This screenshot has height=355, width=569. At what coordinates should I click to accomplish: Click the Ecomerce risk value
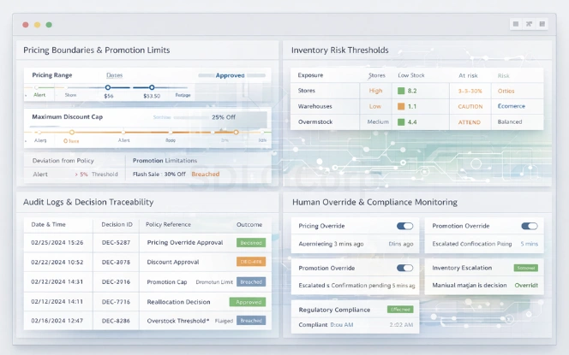[512, 106]
